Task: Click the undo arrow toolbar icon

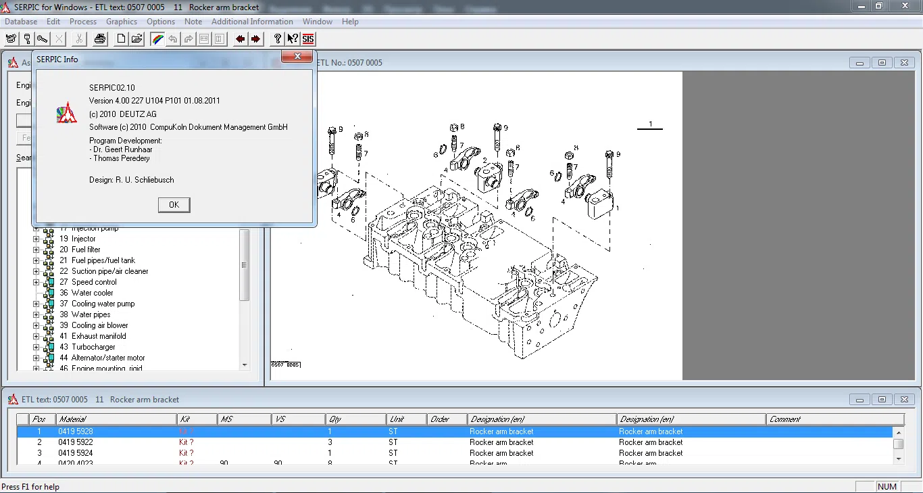Action: 173,39
